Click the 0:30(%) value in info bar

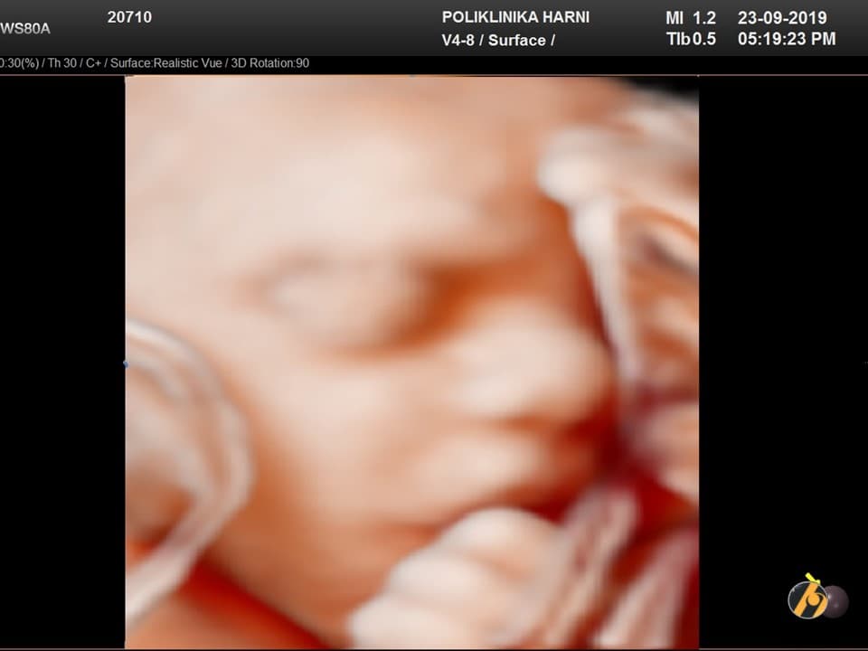click(x=18, y=63)
